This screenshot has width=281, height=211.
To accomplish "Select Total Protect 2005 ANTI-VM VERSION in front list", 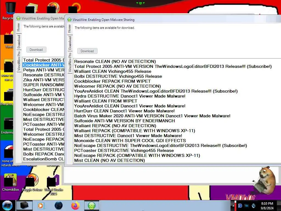I will click(x=173, y=66).
